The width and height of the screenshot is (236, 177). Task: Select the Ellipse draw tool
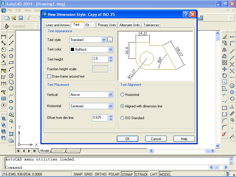coord(11,101)
